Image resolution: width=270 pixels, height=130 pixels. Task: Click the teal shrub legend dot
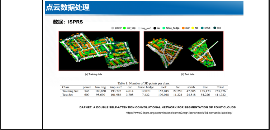click(202, 28)
